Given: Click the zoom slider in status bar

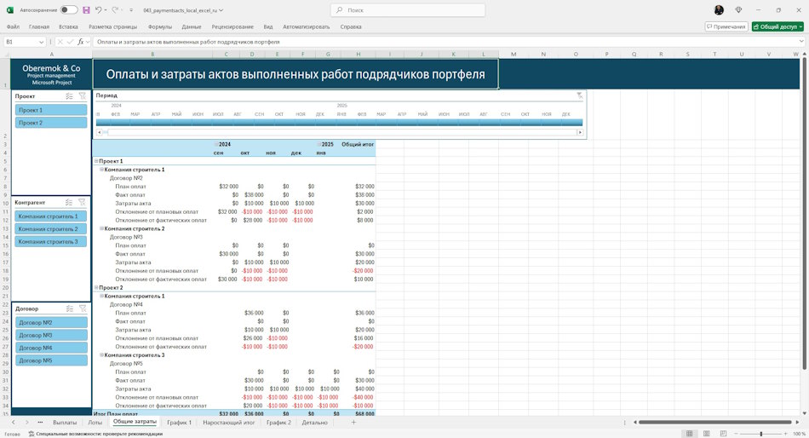Looking at the screenshot, I should [x=761, y=434].
